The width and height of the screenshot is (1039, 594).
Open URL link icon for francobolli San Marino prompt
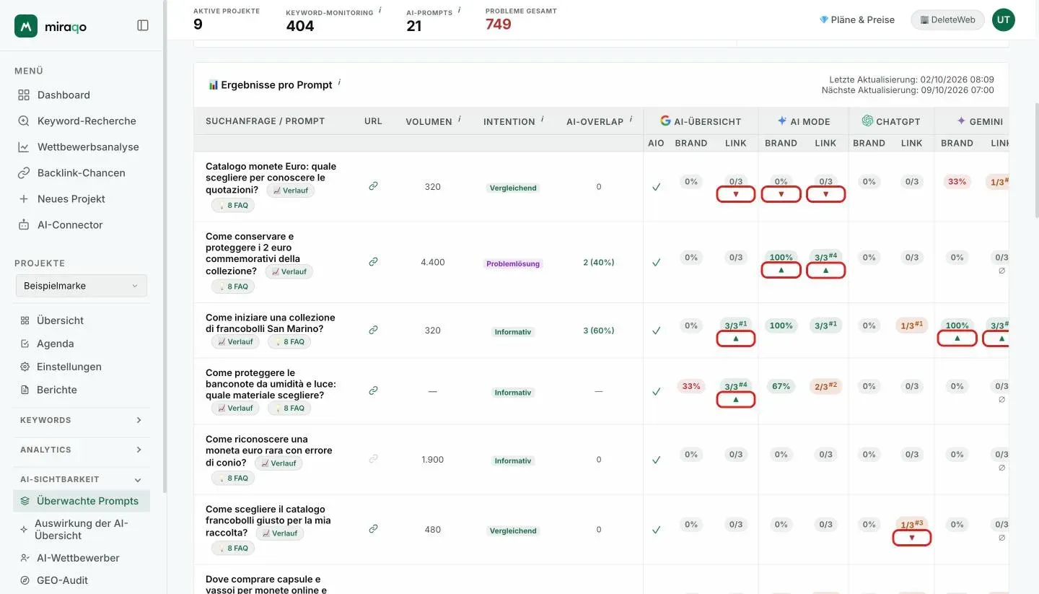[373, 330]
